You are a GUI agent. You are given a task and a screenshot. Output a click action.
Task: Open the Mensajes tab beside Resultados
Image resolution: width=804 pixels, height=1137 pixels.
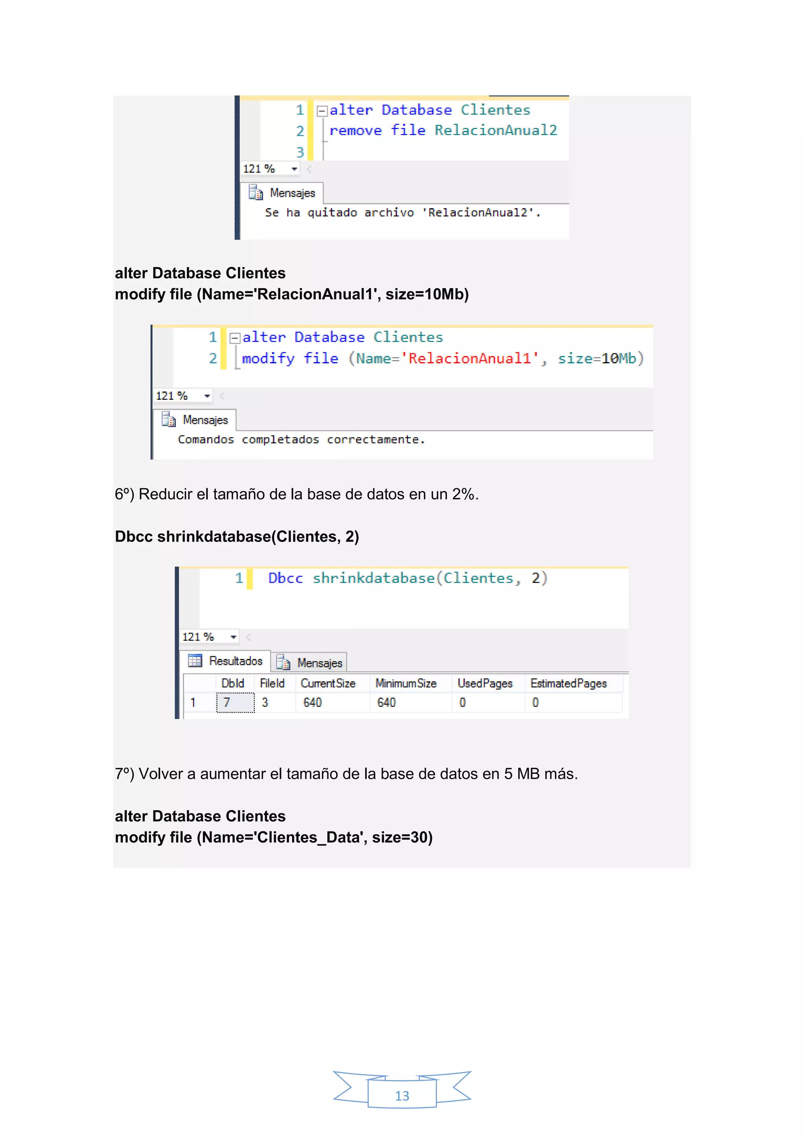tap(319, 663)
